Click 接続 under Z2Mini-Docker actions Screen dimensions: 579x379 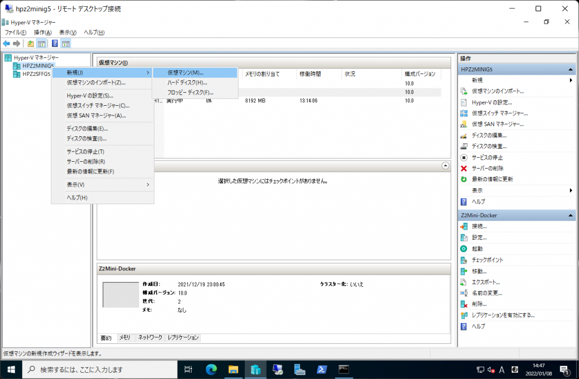click(479, 226)
